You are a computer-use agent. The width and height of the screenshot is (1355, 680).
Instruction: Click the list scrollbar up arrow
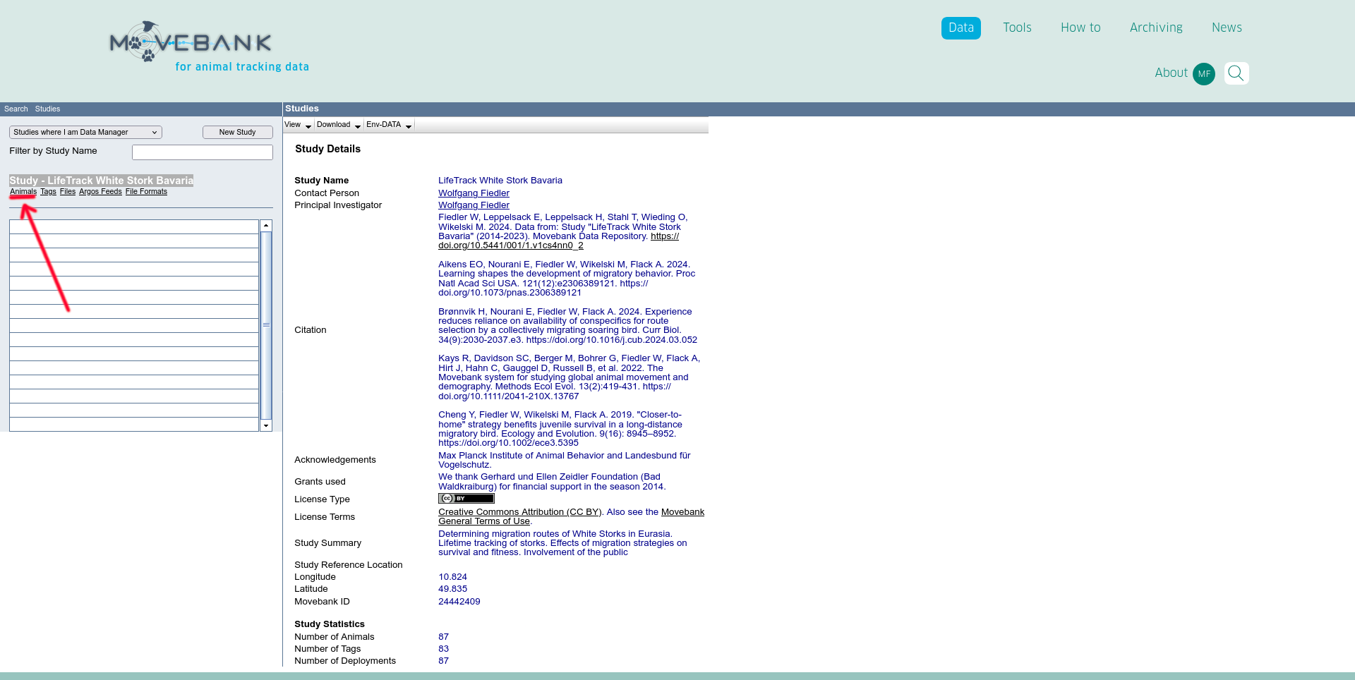pos(266,226)
